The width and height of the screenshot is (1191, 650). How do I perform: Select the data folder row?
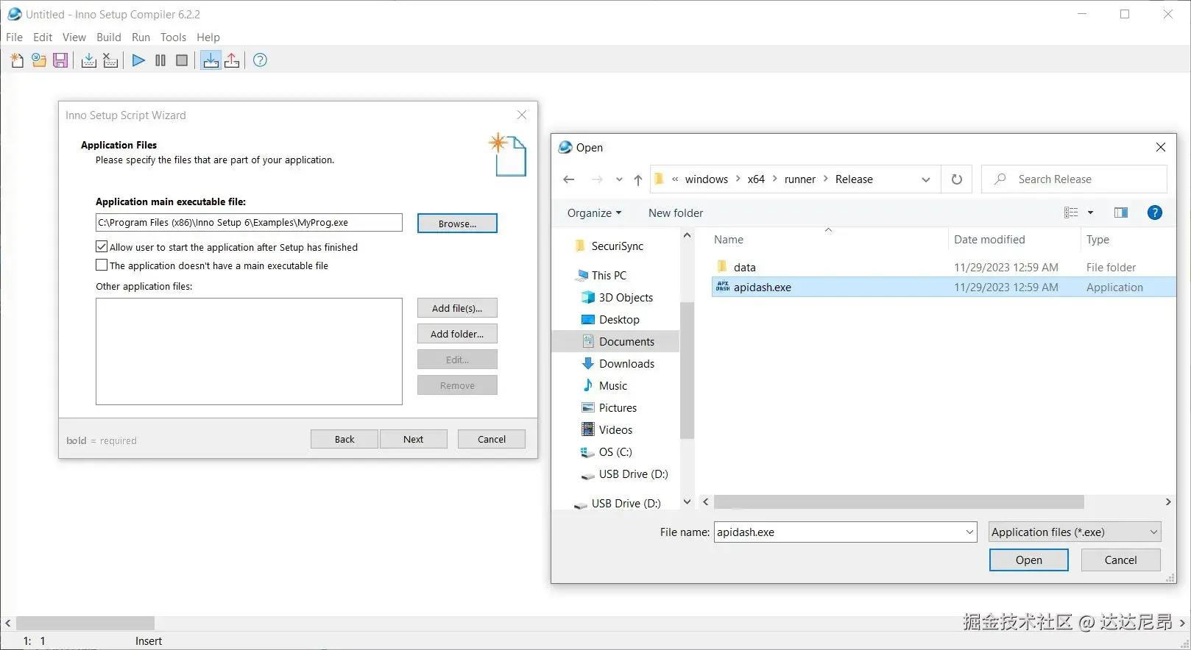pyautogui.click(x=943, y=267)
